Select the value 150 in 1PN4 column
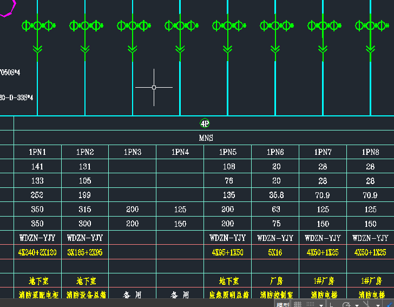This screenshot has width=394, height=307. 180,224
